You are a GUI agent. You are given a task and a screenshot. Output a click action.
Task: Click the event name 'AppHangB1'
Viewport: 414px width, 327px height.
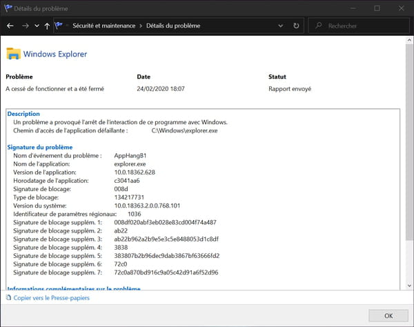click(130, 156)
